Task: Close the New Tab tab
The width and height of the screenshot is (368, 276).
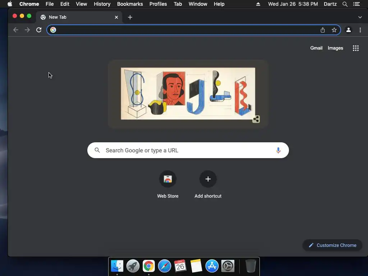Action: tap(116, 17)
